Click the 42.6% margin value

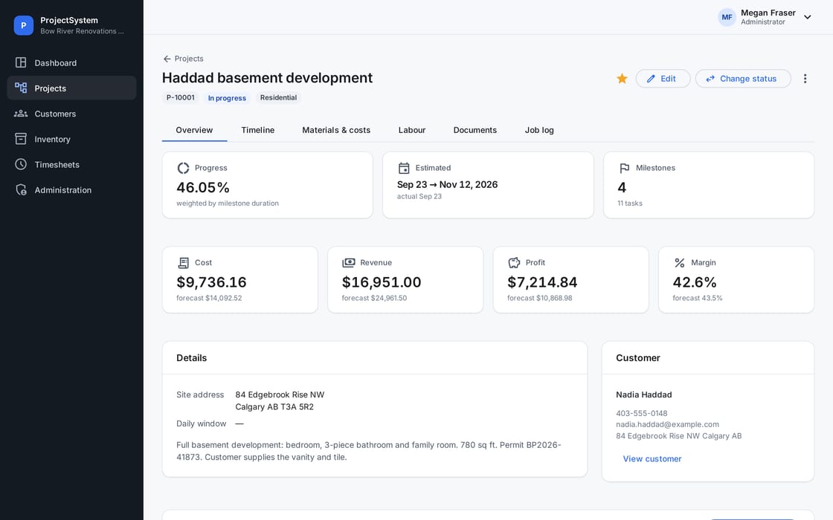point(695,282)
